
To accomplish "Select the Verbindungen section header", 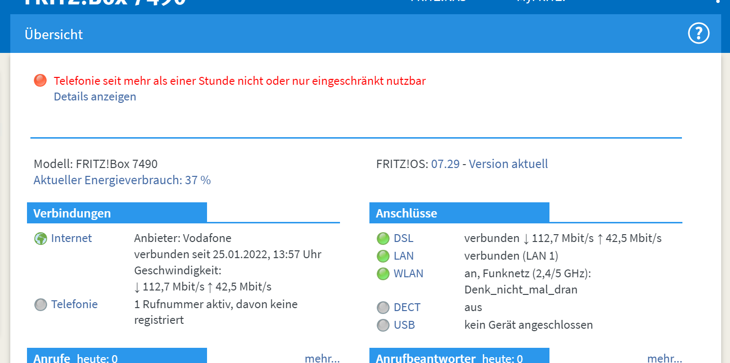I will click(x=117, y=213).
